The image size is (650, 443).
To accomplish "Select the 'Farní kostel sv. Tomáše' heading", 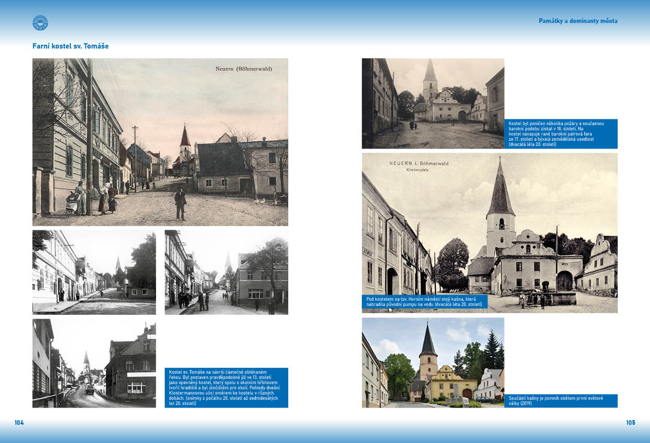I will 70,46.
